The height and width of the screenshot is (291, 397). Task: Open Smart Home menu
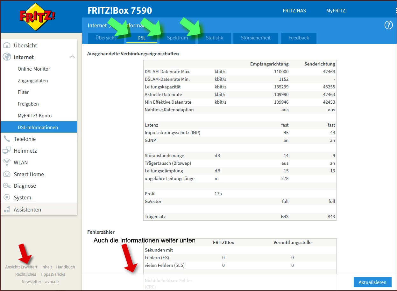pyautogui.click(x=29, y=174)
